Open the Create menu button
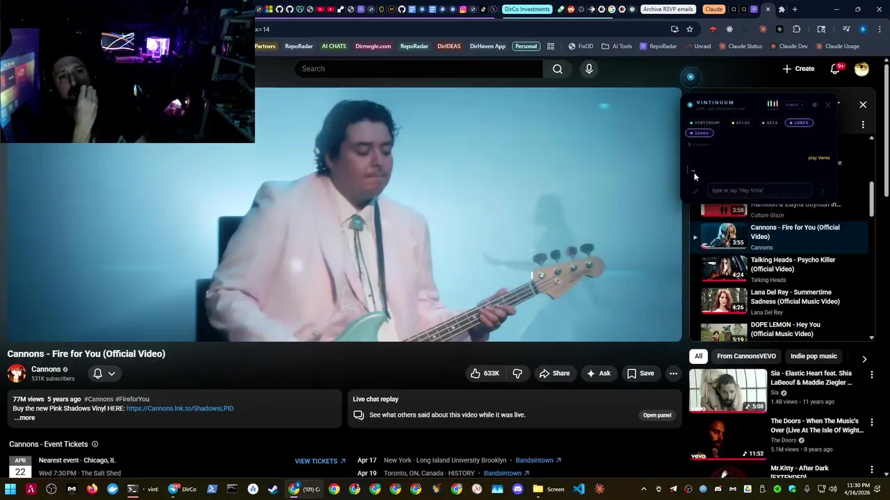 pyautogui.click(x=798, y=69)
